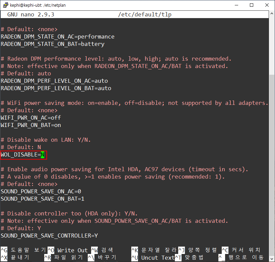Select the 'WIFI_PWR_ON_BAT=on' line
This screenshot has width=275, height=262.
coord(31,125)
